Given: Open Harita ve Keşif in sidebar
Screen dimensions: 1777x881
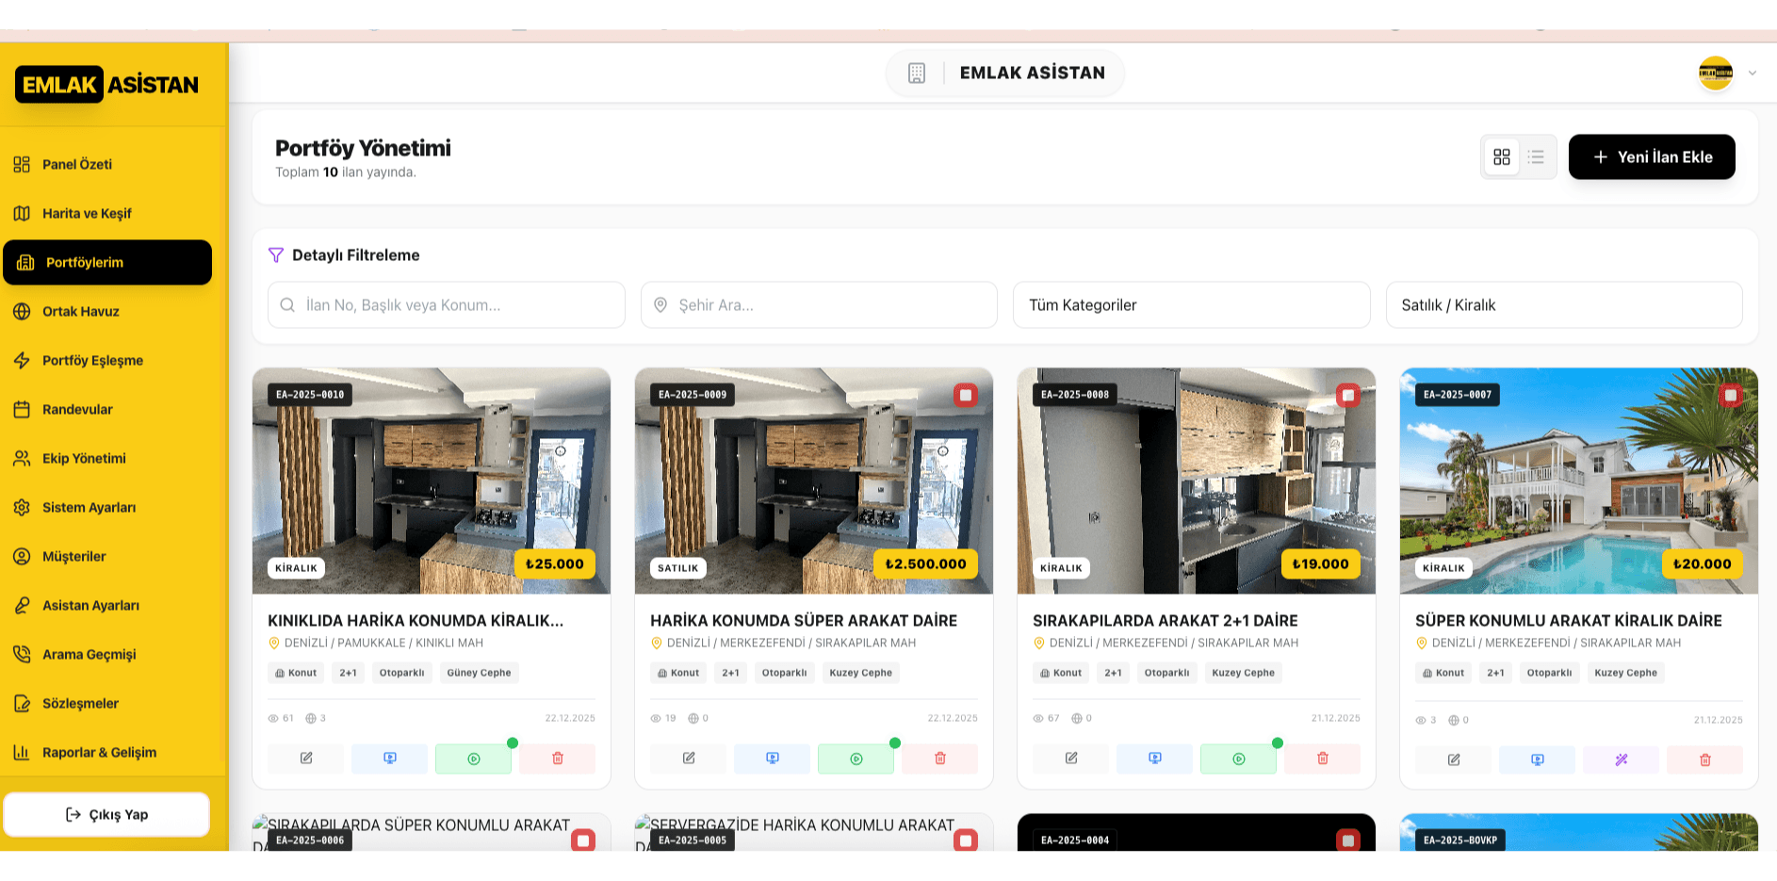Looking at the screenshot, I should (x=87, y=214).
